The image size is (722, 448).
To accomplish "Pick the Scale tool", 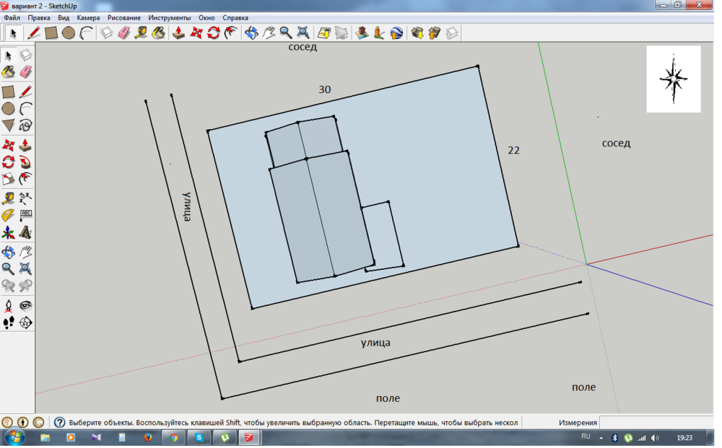I will pyautogui.click(x=9, y=179).
